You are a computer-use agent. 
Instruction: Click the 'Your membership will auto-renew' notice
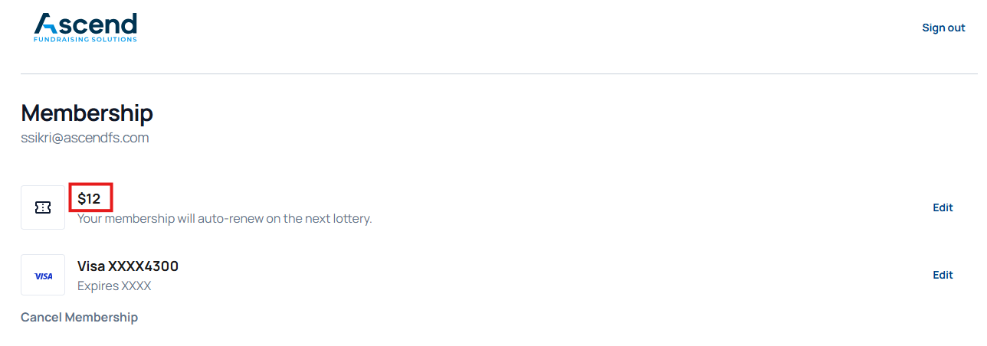224,219
